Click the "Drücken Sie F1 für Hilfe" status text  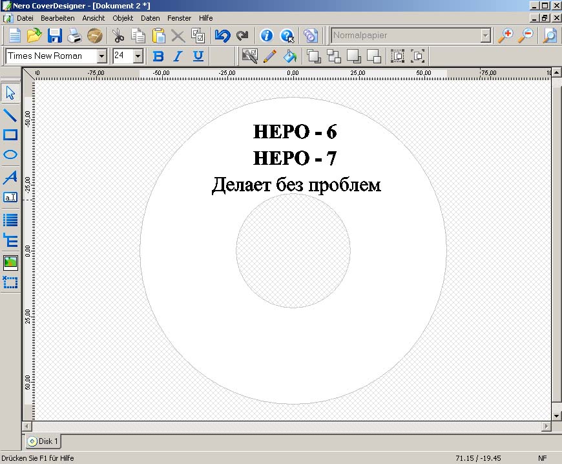pyautogui.click(x=37, y=458)
